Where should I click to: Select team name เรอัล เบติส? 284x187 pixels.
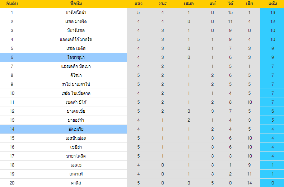click(76, 48)
